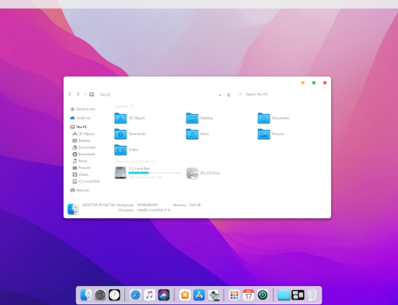Select Pictures in the sidebar tree
The height and width of the screenshot is (305, 398).
pos(81,168)
